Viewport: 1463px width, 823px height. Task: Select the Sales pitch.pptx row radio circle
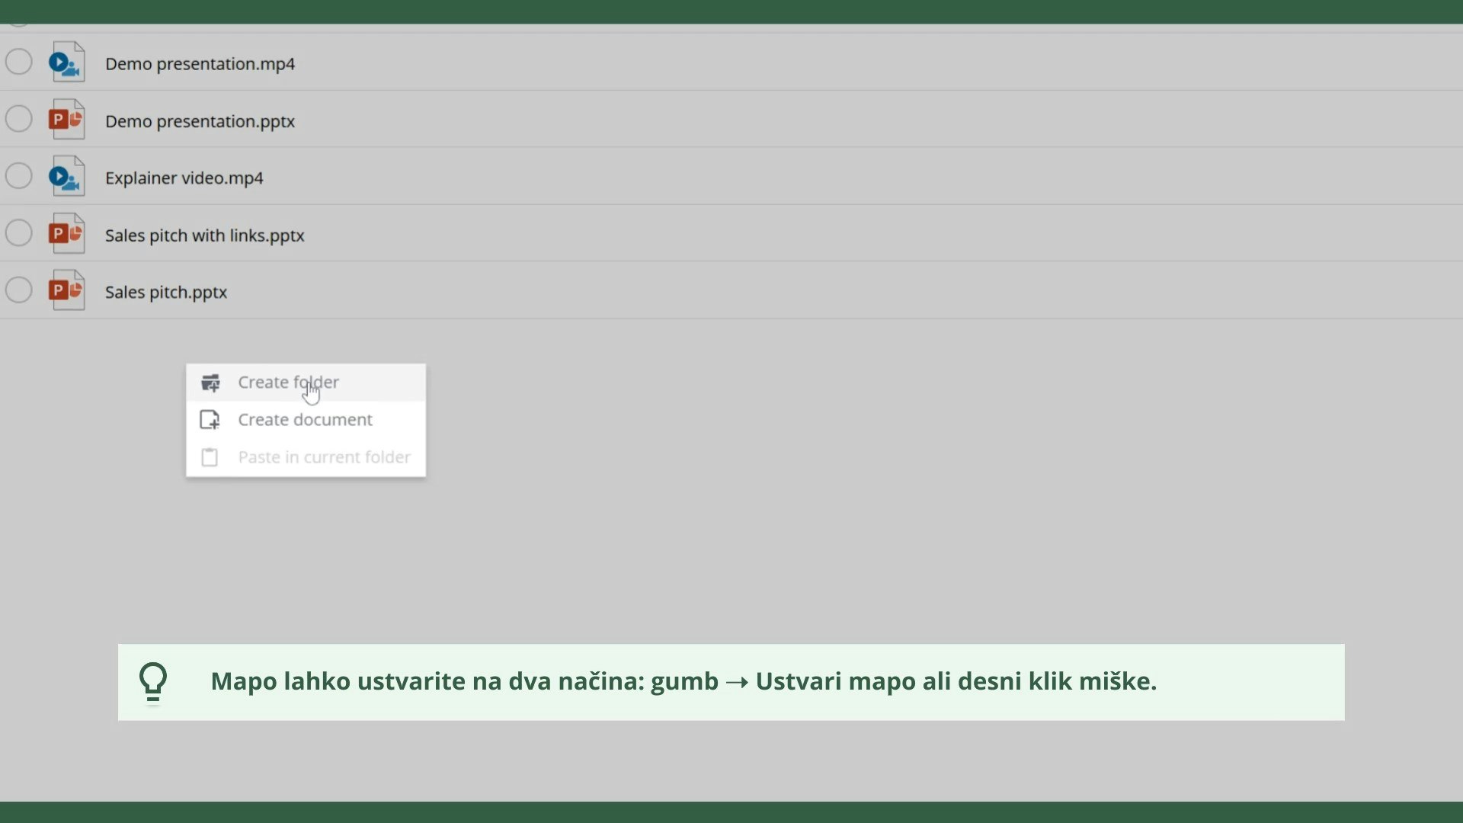point(19,290)
